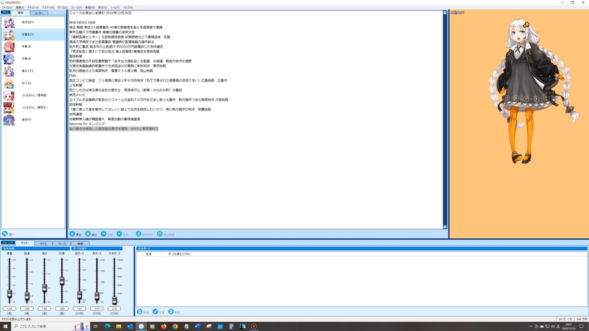Open the 編集(E) menu
Image resolution: width=589 pixels, height=331 pixels.
(20, 7)
